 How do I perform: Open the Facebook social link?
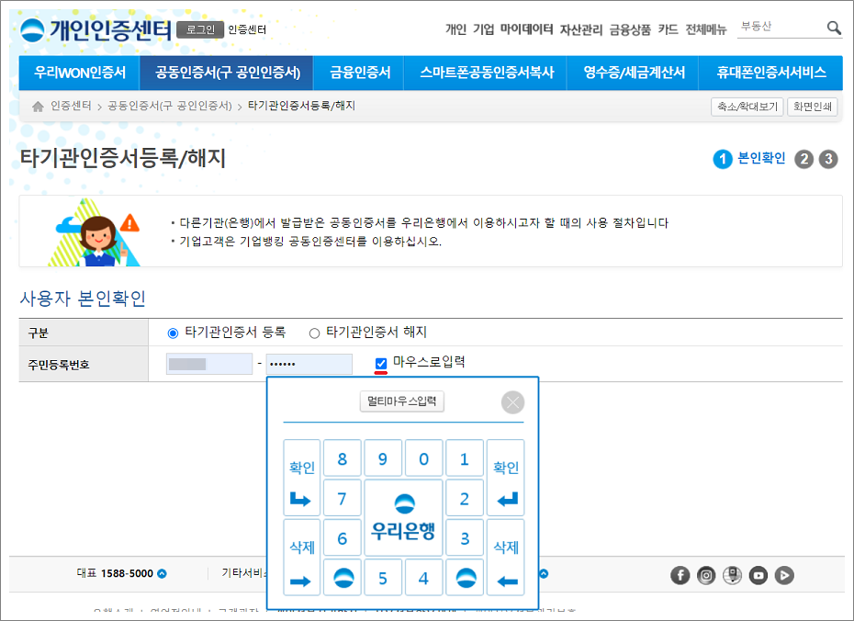click(x=680, y=575)
